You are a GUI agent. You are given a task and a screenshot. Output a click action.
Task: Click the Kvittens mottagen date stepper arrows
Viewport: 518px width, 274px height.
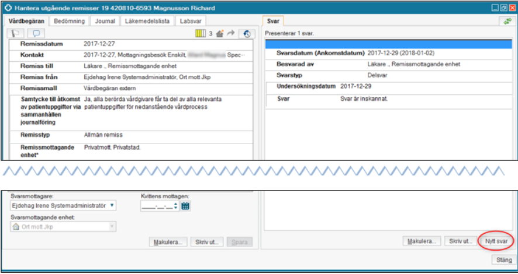[x=177, y=206]
